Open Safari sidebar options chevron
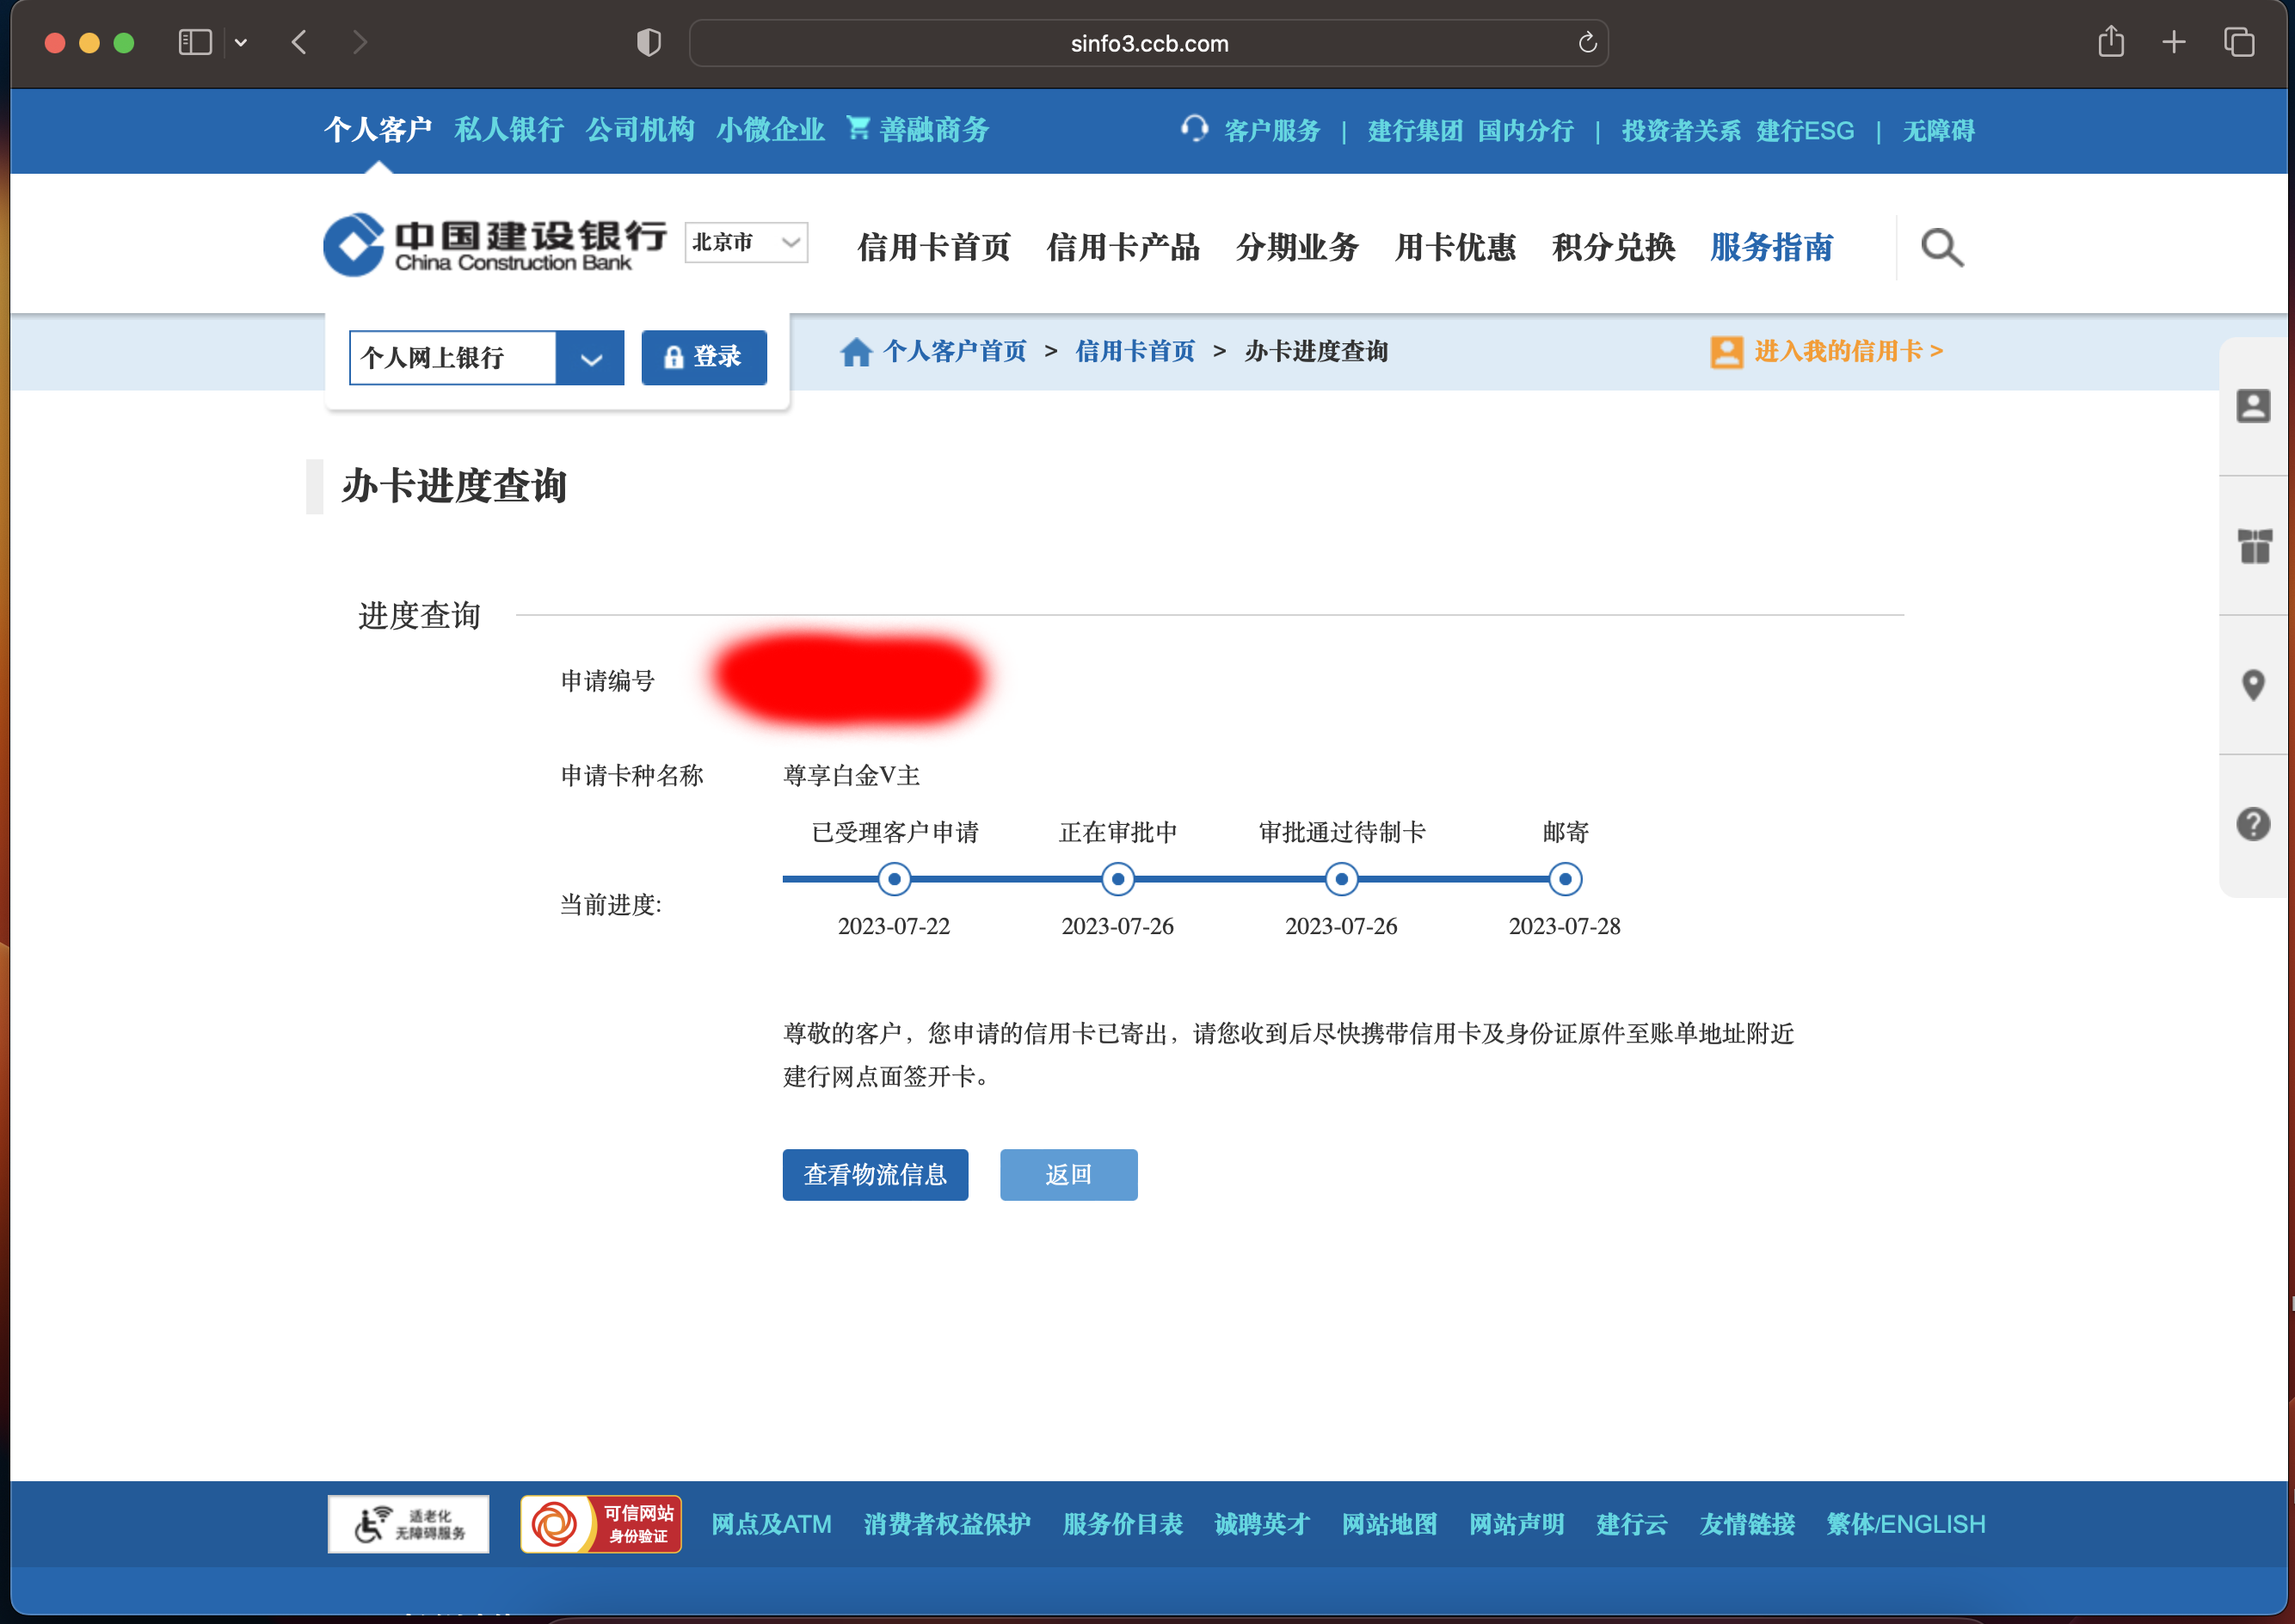 tap(241, 42)
